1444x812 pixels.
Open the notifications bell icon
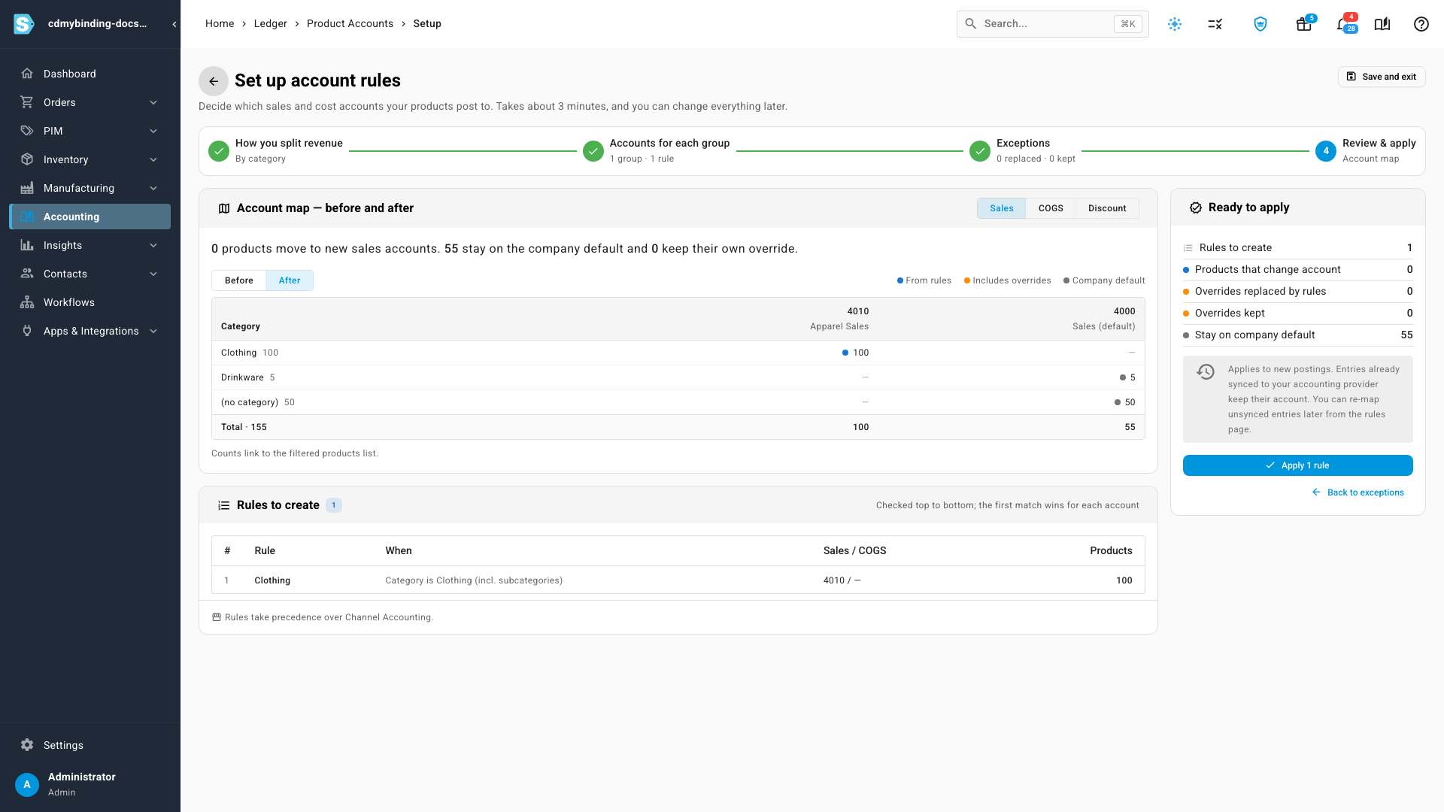(1345, 24)
